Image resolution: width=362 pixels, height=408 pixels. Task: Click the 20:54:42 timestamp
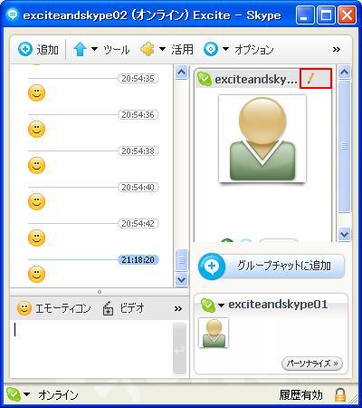(138, 224)
